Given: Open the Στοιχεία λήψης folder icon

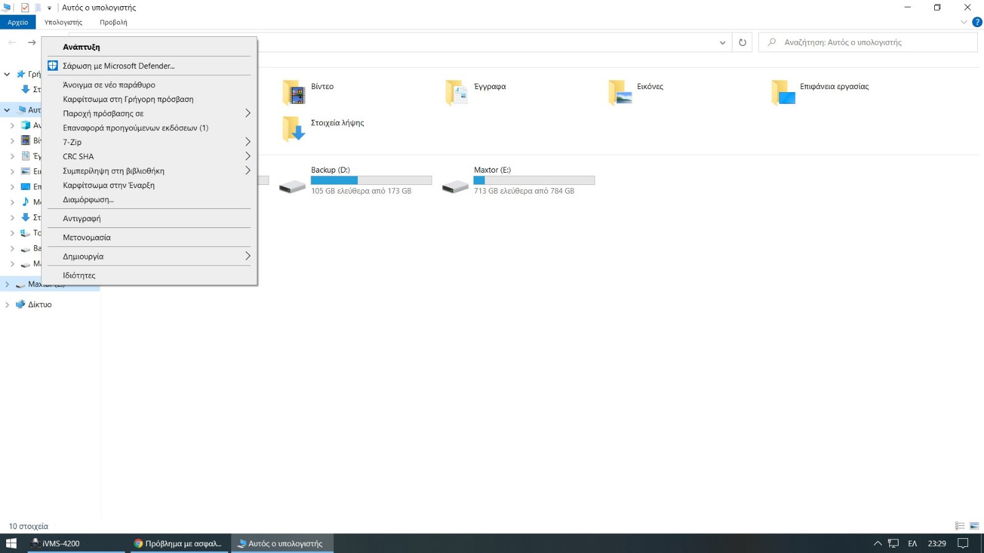Looking at the screenshot, I should [294, 129].
